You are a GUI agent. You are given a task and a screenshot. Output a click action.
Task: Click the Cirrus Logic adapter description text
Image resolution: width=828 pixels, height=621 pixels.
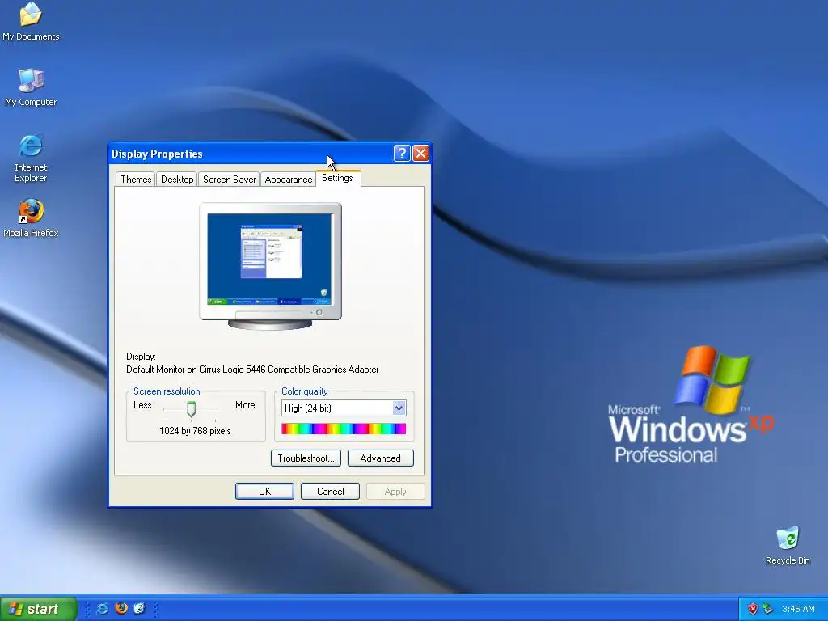point(252,370)
